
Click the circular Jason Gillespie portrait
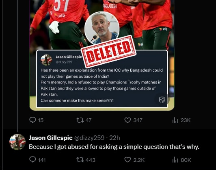pos(102,28)
